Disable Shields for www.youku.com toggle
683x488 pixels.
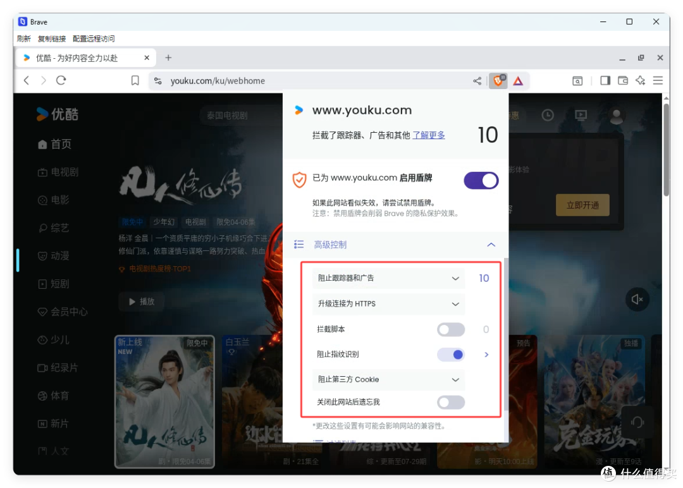click(481, 180)
